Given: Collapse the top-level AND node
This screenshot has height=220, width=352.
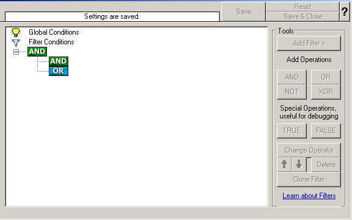Looking at the screenshot, I should click(x=16, y=52).
